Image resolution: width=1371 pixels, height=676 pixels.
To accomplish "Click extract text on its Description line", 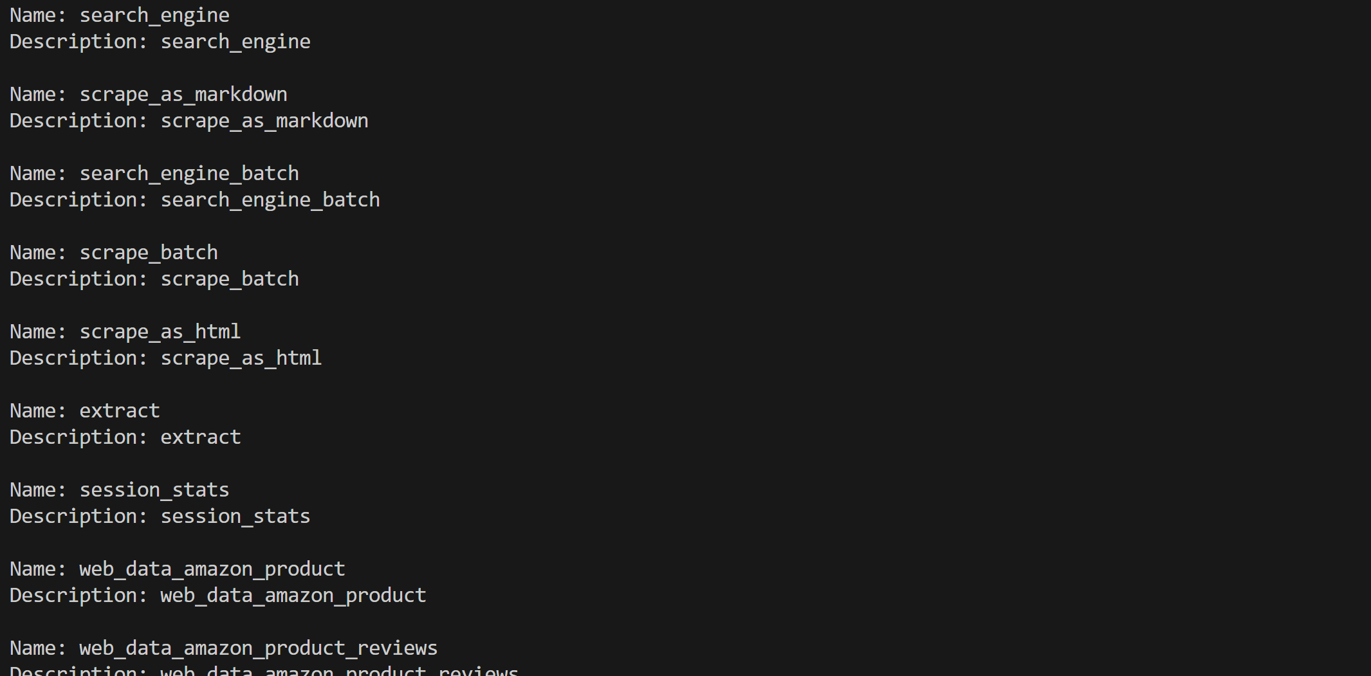I will coord(201,437).
